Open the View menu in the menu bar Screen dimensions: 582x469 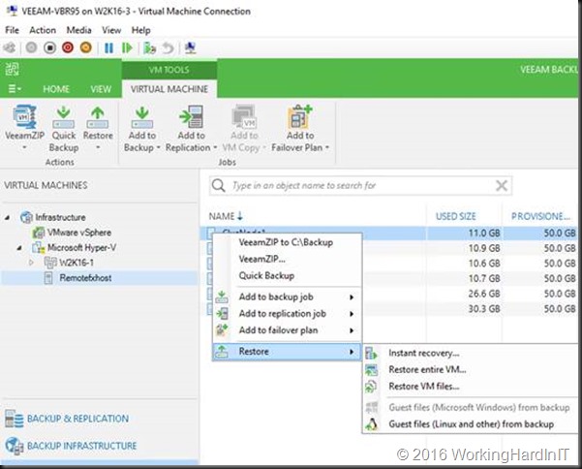111,30
